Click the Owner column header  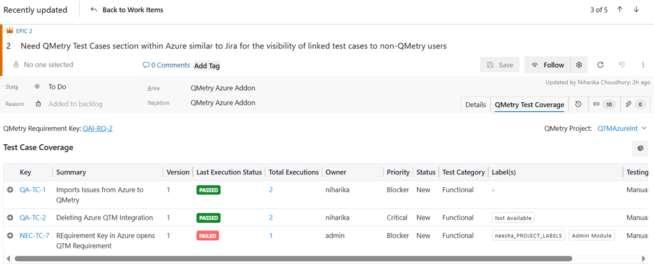click(336, 172)
